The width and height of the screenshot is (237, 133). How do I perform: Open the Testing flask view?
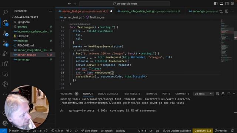(x=5, y=33)
